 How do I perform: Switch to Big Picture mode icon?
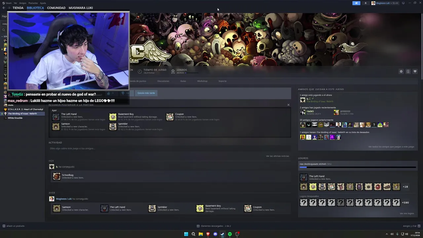coord(403,3)
